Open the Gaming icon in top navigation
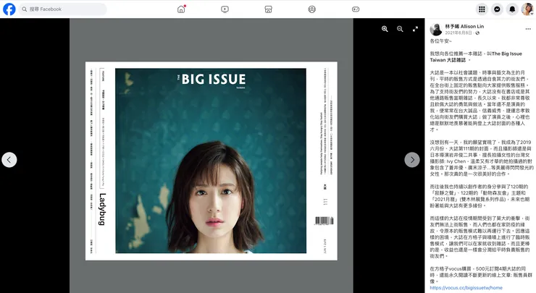536x293 pixels. (x=355, y=9)
